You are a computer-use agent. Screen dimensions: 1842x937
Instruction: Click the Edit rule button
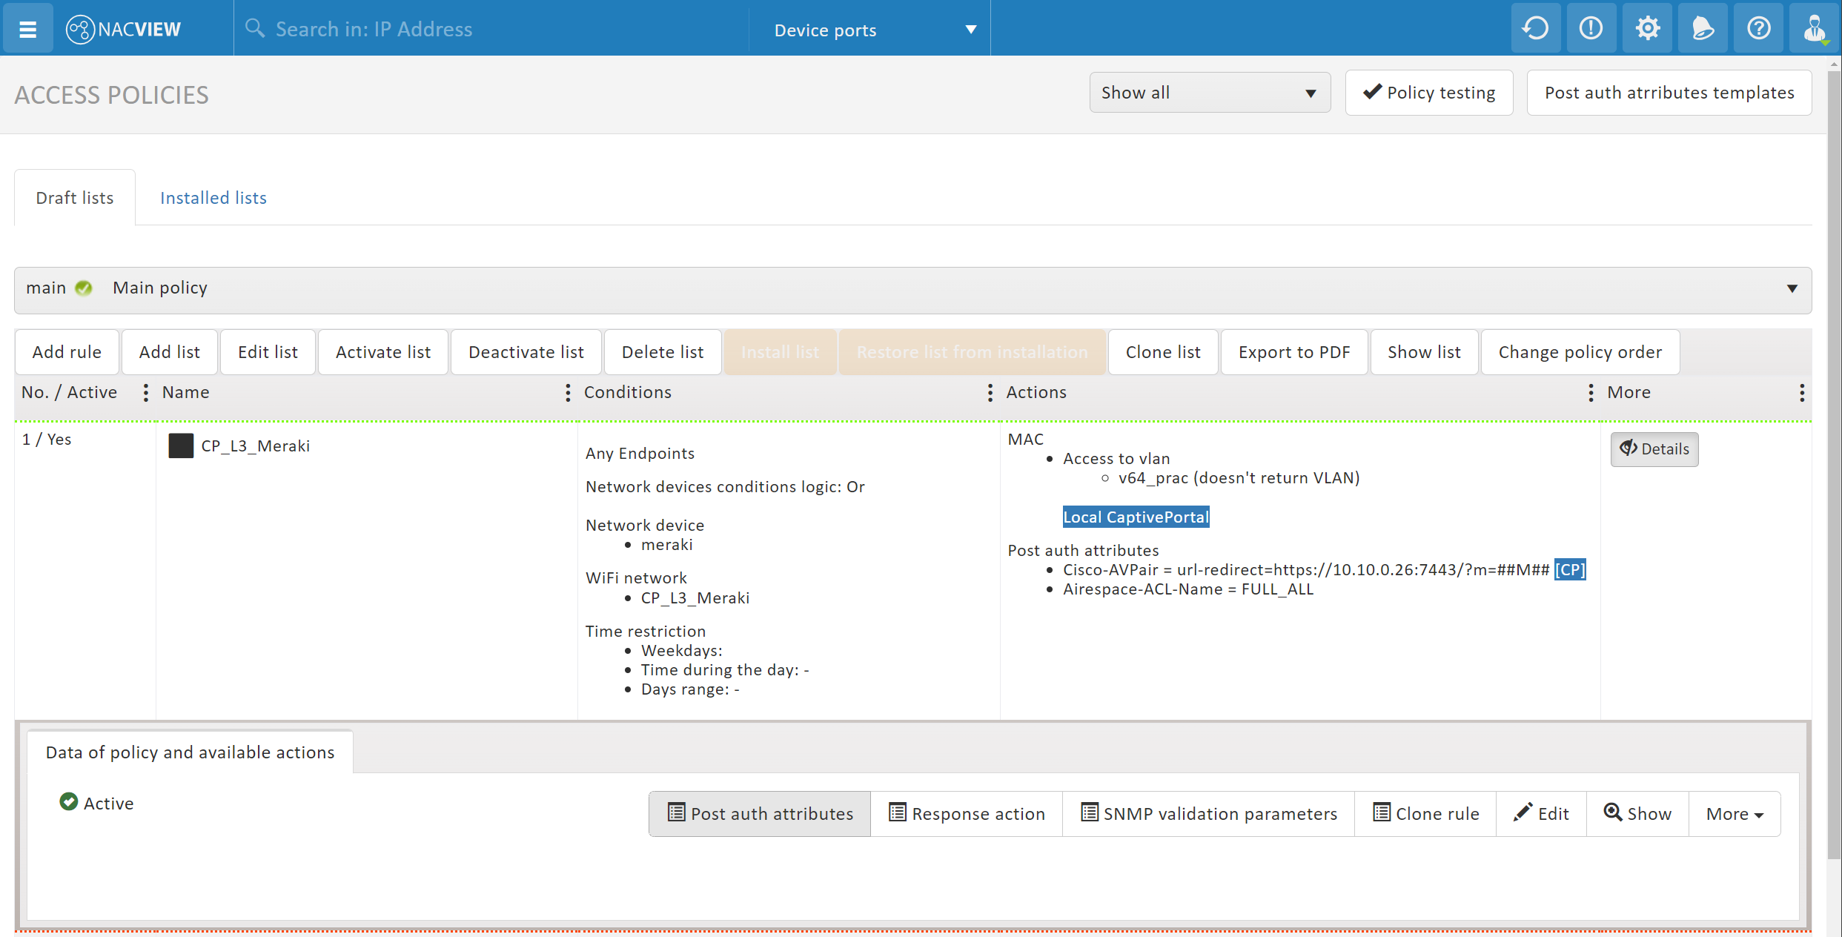click(x=1542, y=814)
